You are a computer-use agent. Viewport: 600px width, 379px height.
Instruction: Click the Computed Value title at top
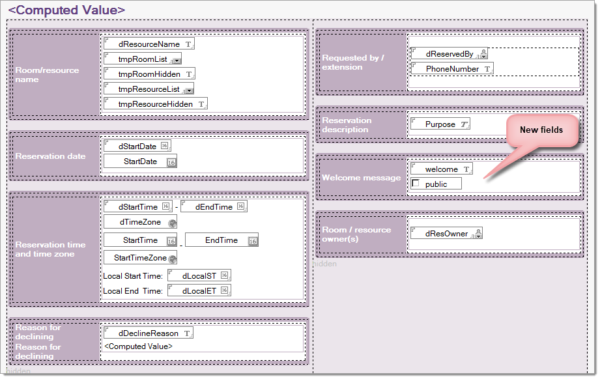coord(66,10)
